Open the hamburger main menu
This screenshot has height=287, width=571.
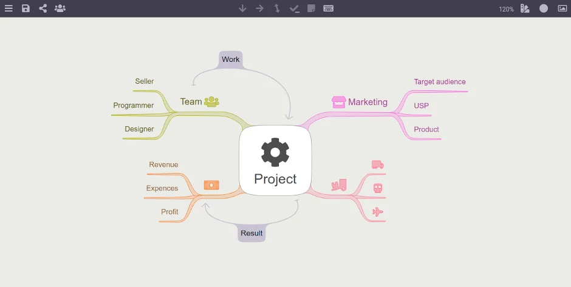tap(9, 8)
